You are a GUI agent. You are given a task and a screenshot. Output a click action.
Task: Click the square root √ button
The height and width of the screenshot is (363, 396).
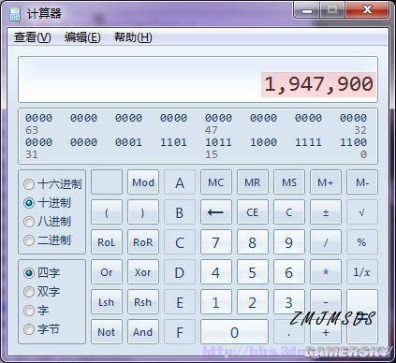click(x=362, y=212)
